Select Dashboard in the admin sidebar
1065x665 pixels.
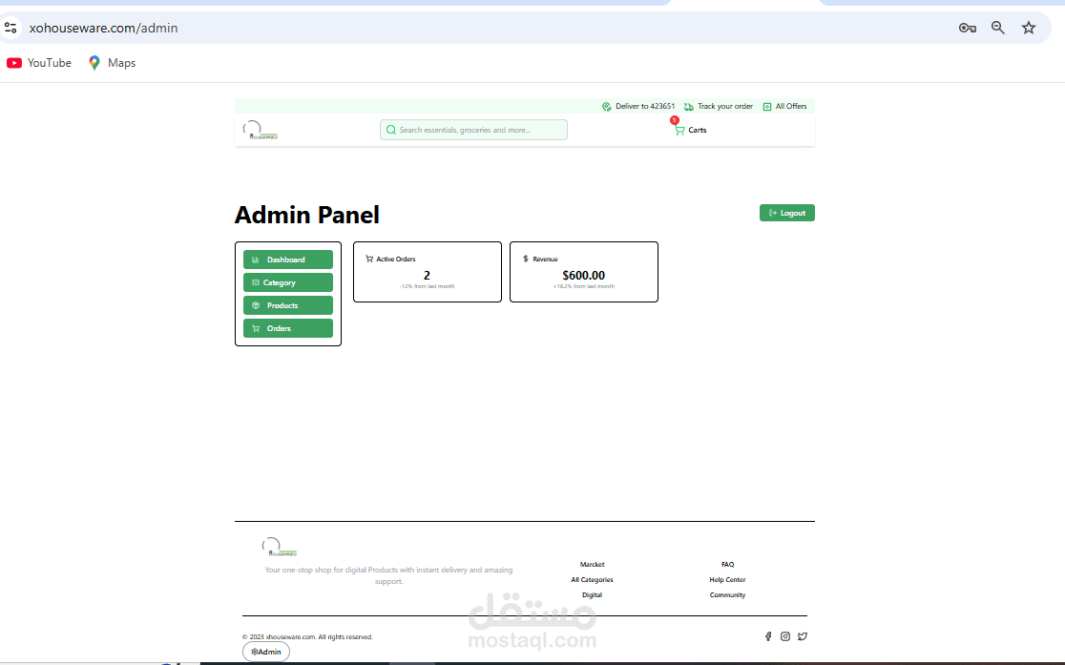[x=288, y=260]
